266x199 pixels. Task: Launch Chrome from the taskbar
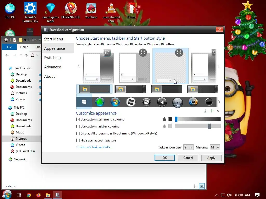(x=29, y=195)
